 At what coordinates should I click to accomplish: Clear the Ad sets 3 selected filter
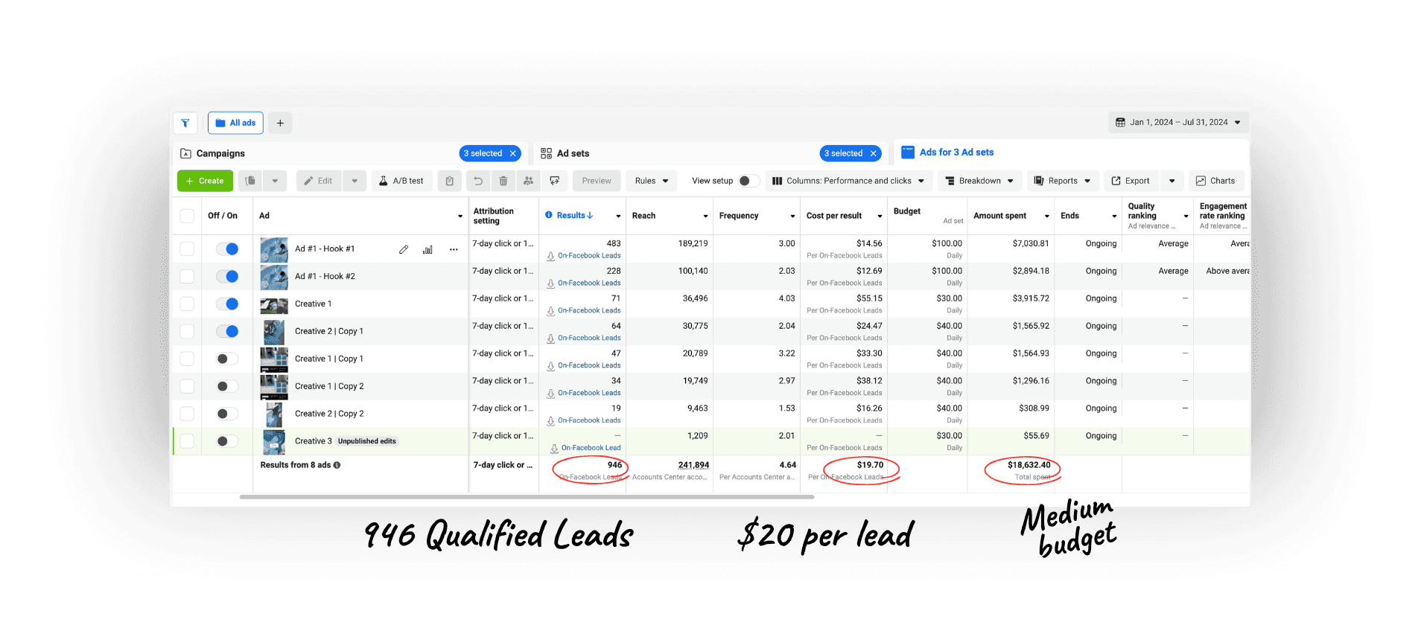tap(874, 153)
